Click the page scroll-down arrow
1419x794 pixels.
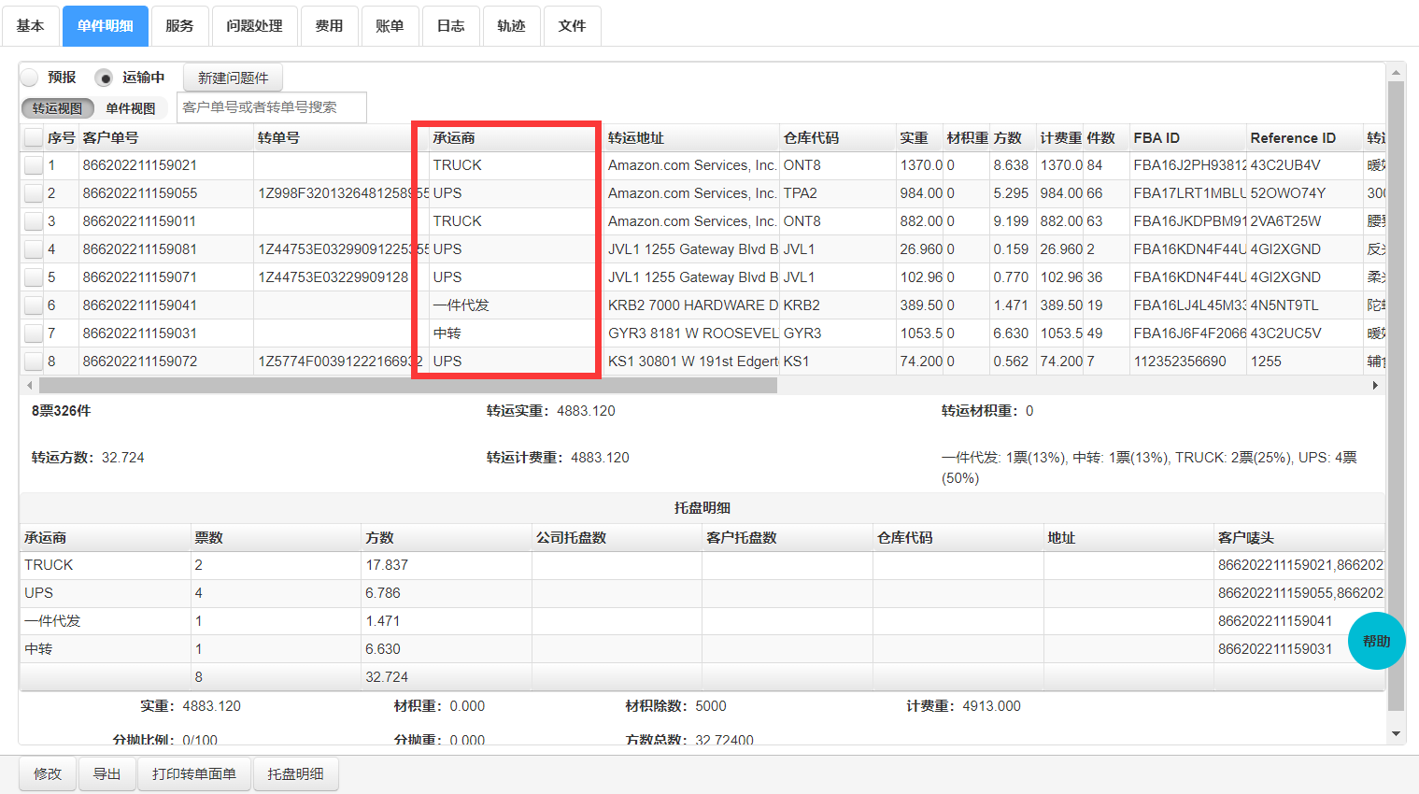1397,734
